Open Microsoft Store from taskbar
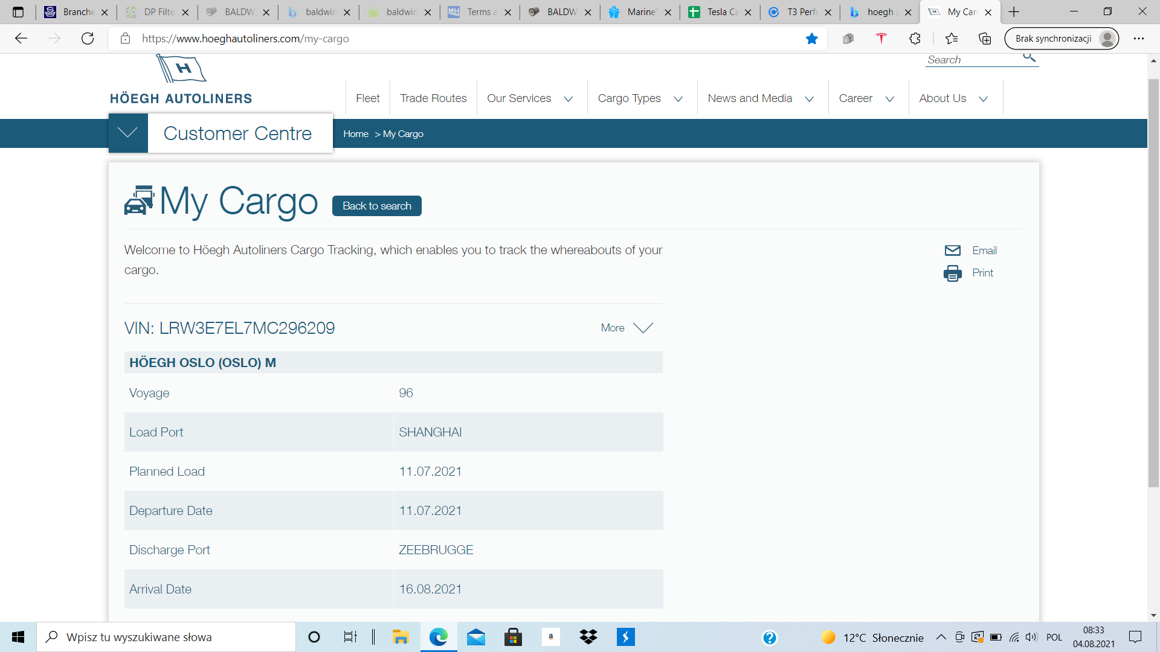1160x652 pixels. 513,637
